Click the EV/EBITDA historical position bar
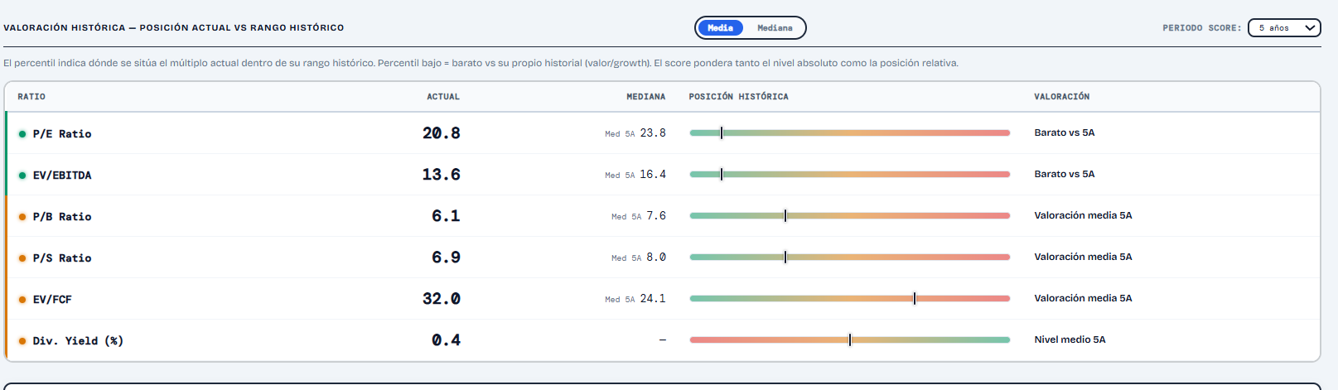Image resolution: width=1338 pixels, height=390 pixels. [849, 174]
